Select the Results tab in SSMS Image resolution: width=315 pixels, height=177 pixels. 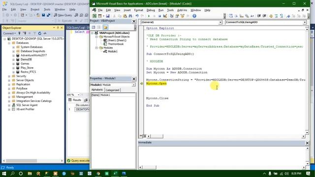coord(75,100)
